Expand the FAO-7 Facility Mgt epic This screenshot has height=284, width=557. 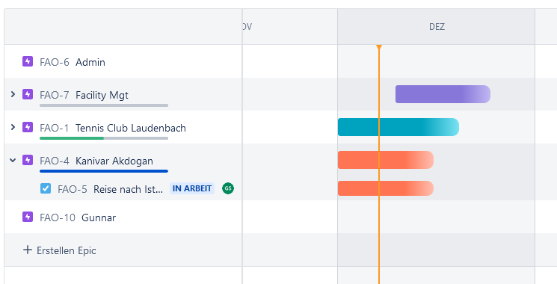click(13, 94)
